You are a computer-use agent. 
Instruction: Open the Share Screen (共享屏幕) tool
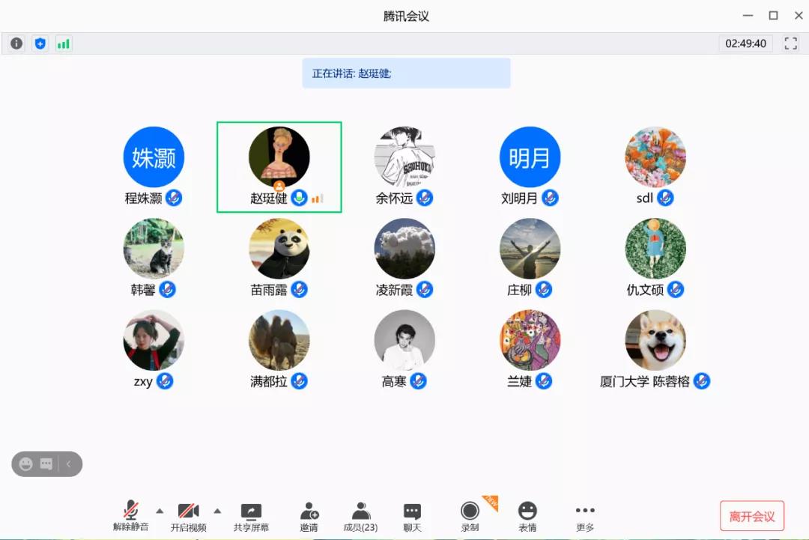pos(251,517)
